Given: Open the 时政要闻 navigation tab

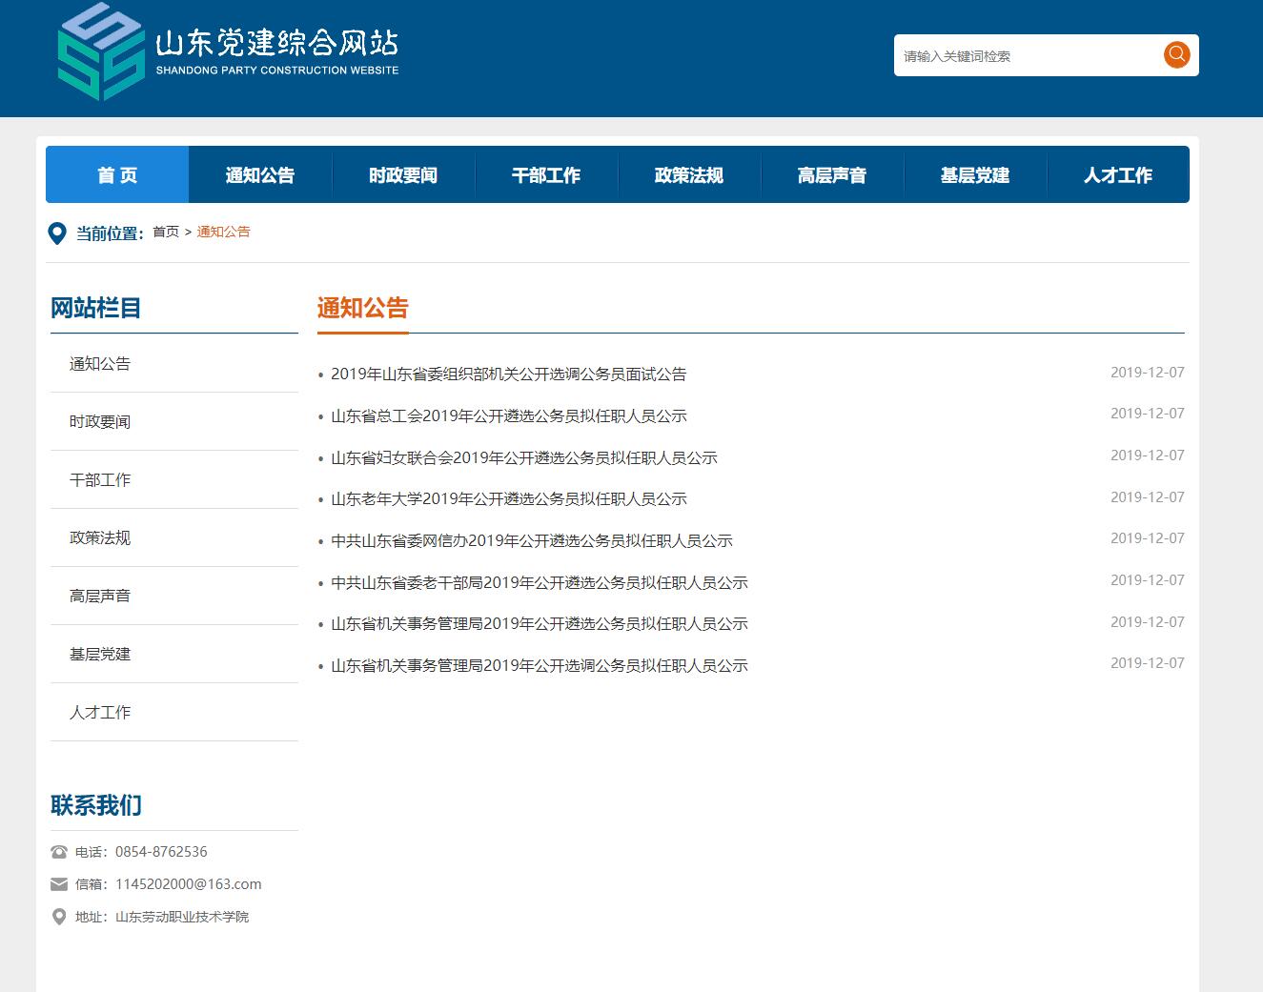Looking at the screenshot, I should [x=402, y=174].
